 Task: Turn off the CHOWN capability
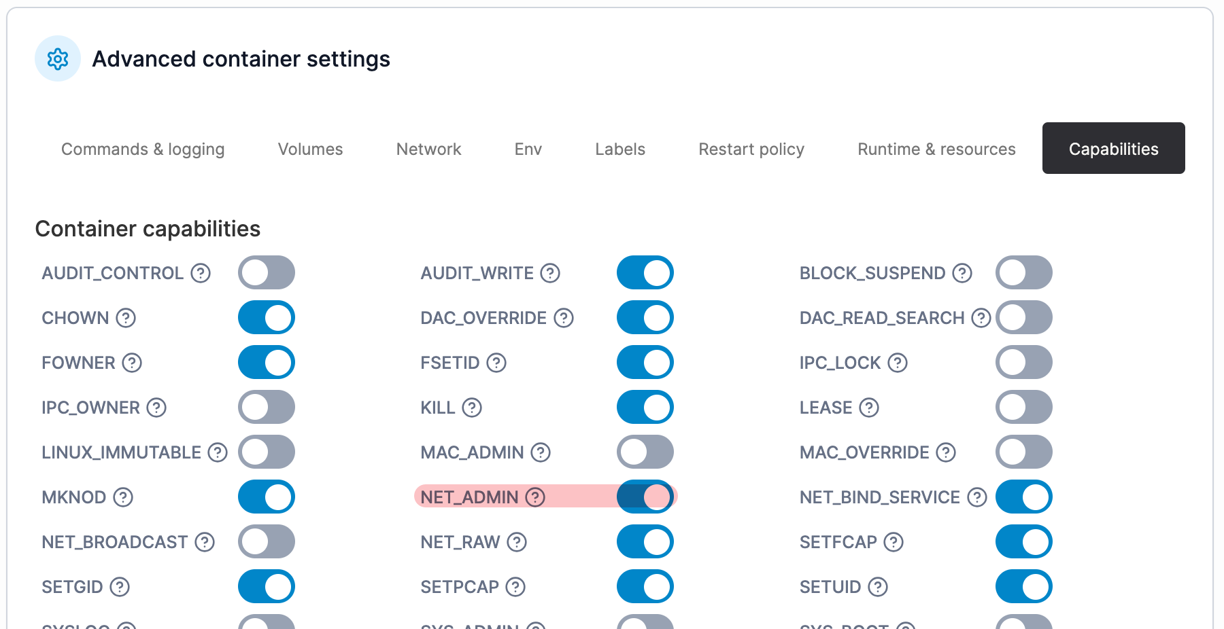point(266,317)
